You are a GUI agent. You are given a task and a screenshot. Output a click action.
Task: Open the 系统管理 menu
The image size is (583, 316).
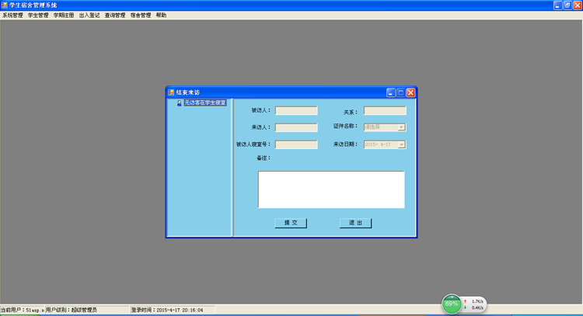(x=13, y=16)
